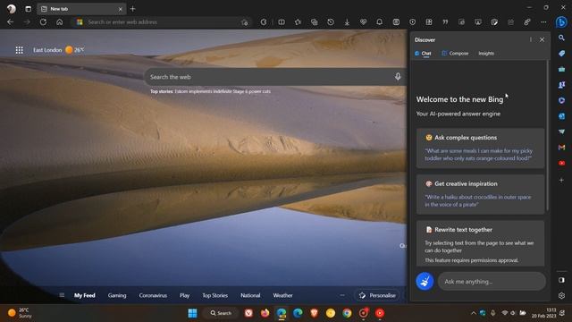Screen dimensions: 572x322
Task: Open the Search sidebar icon
Action: pos(562,38)
